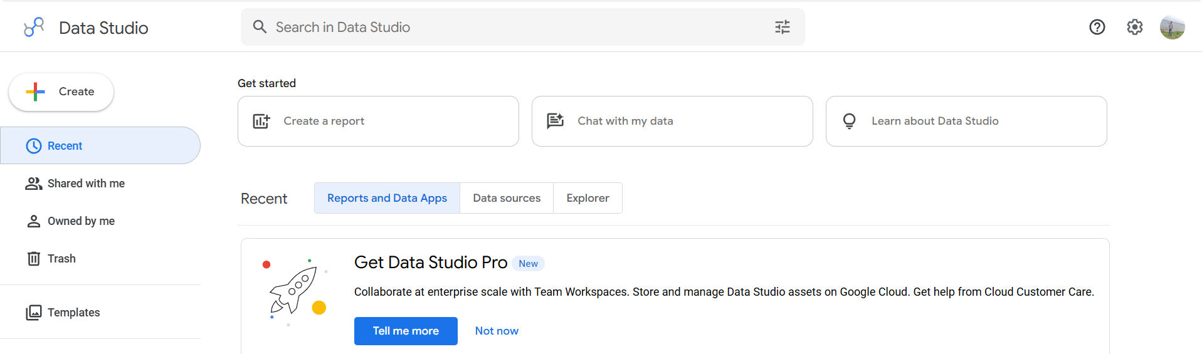This screenshot has width=1202, height=354.
Task: Click the New badge beside Pro heading
Action: click(x=528, y=264)
